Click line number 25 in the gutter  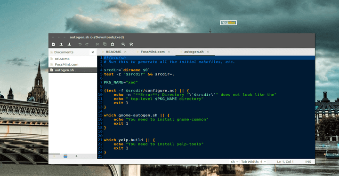pos(100,156)
